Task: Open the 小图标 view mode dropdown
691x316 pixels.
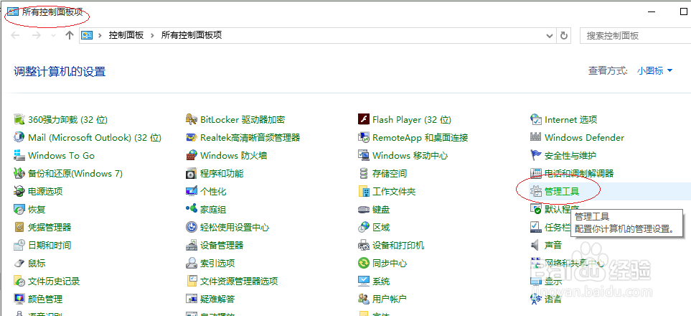Action: coord(655,70)
